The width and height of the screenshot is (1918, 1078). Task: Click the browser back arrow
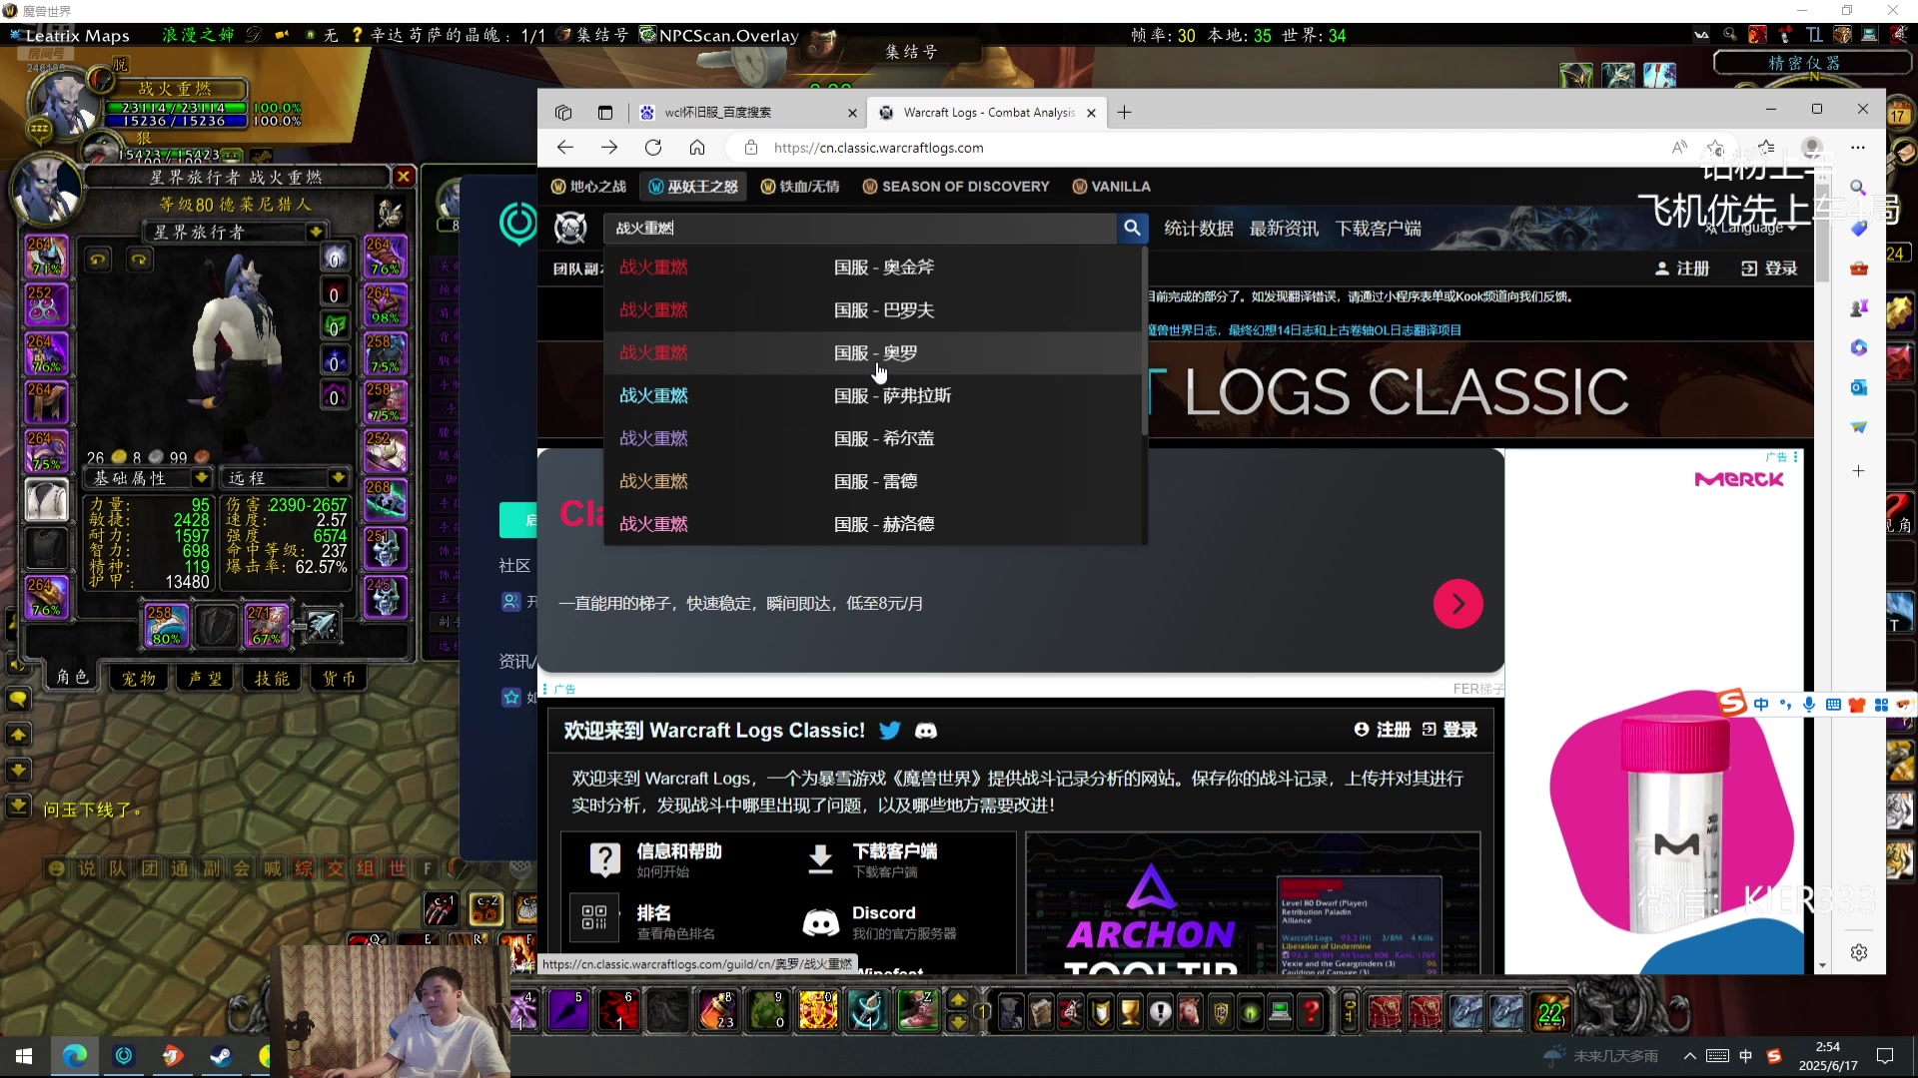[x=565, y=148]
